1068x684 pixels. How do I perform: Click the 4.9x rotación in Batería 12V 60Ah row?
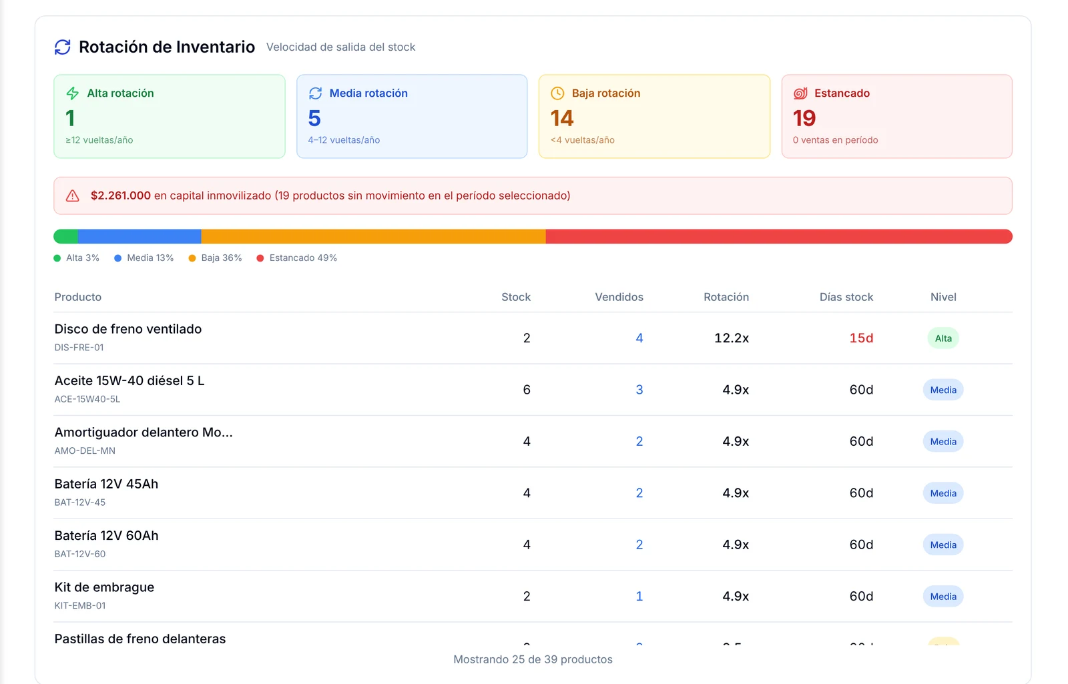point(736,545)
